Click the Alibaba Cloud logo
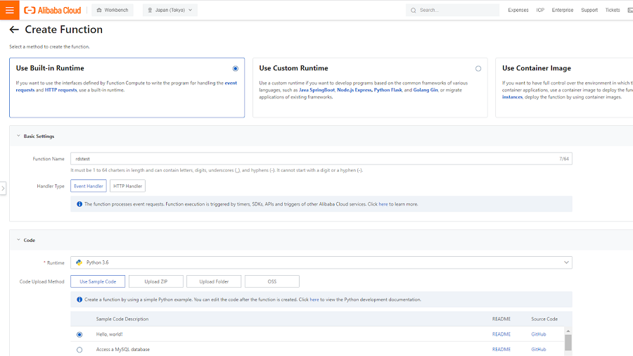633x356 pixels. pyautogui.click(x=53, y=11)
